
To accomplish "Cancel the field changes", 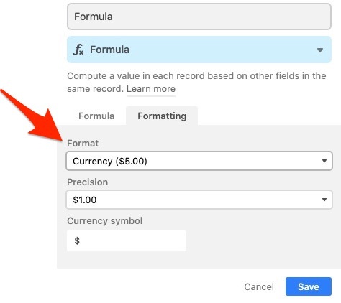I will (259, 286).
